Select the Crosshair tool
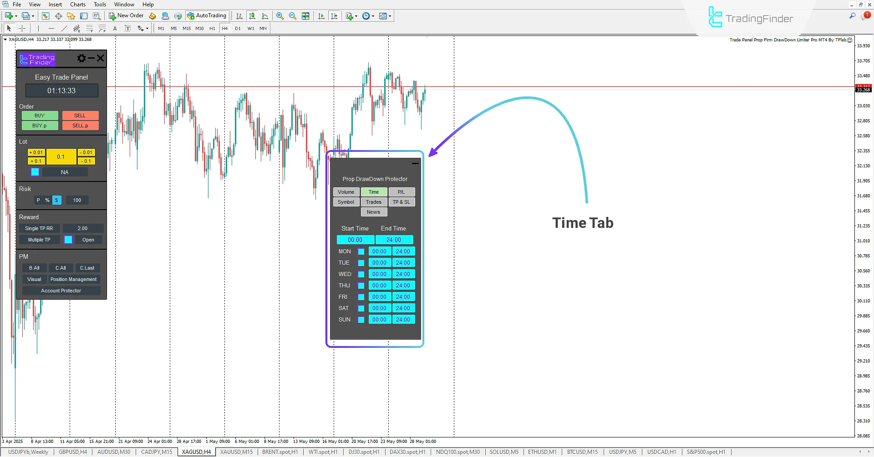Screen dimensions: 874x457 tap(22, 28)
